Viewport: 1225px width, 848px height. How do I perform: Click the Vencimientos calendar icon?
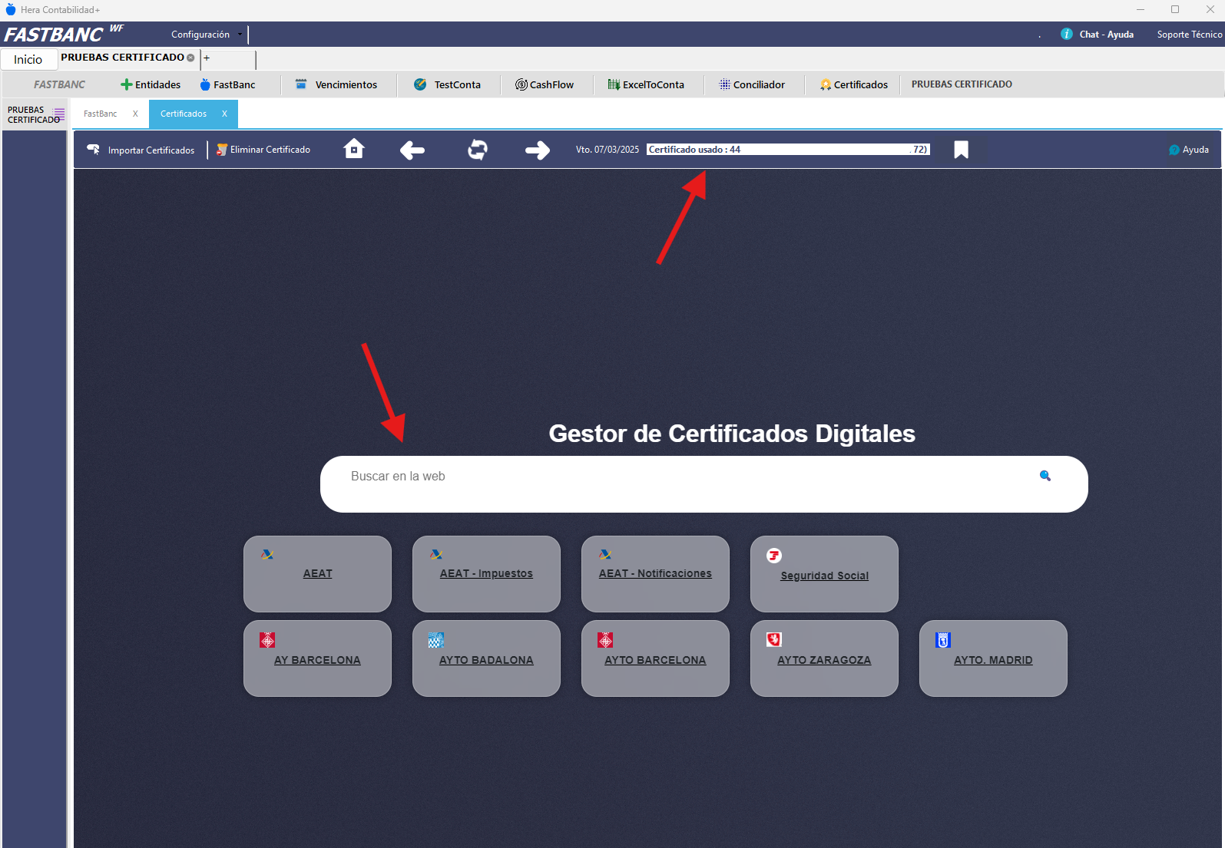pos(301,84)
